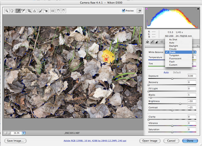The height and width of the screenshot is (146, 202).
Task: Open the panel options flyout menu
Action: pos(198,46)
